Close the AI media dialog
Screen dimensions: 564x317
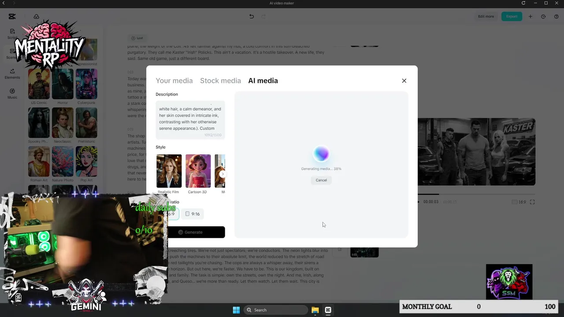point(404,81)
